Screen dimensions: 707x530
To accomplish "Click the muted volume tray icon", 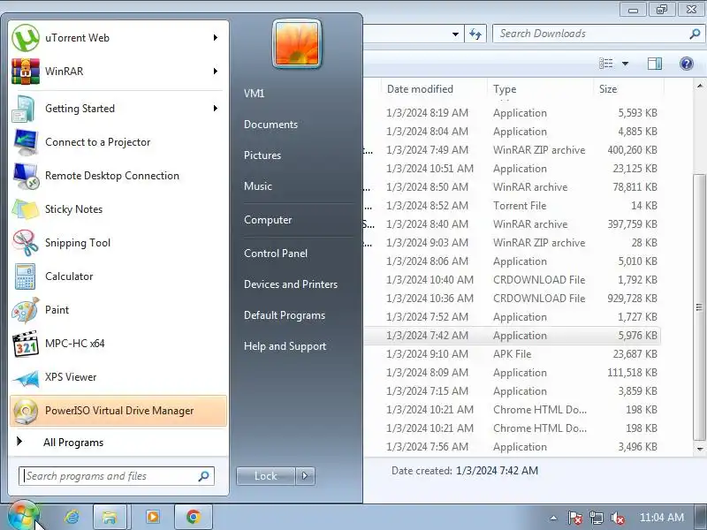I will pos(617,518).
